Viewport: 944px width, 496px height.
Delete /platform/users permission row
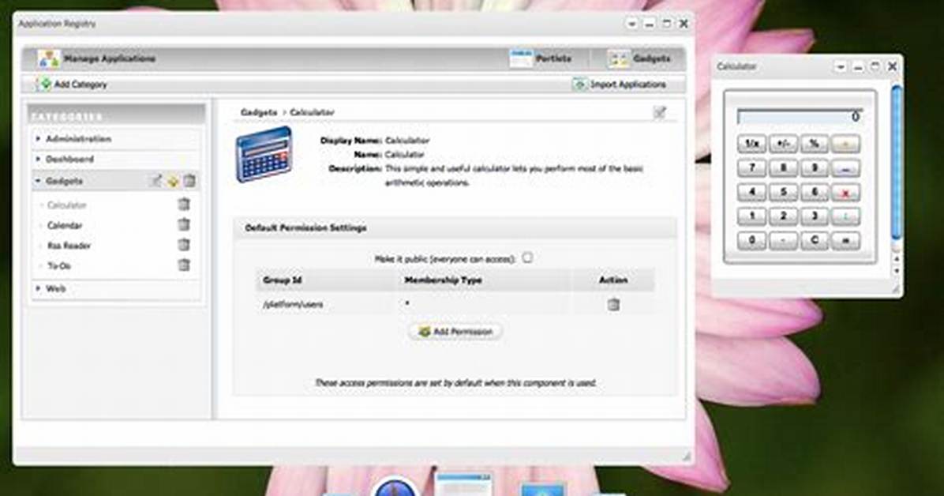click(x=613, y=304)
